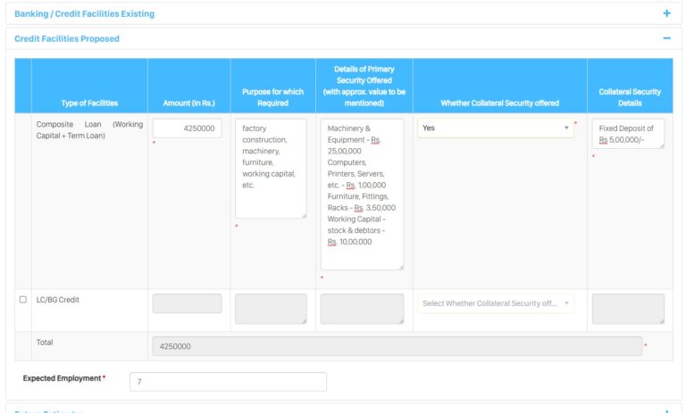Click the LC/BG Credit amount field
Image resolution: width=686 pixels, height=413 pixels.
187,303
